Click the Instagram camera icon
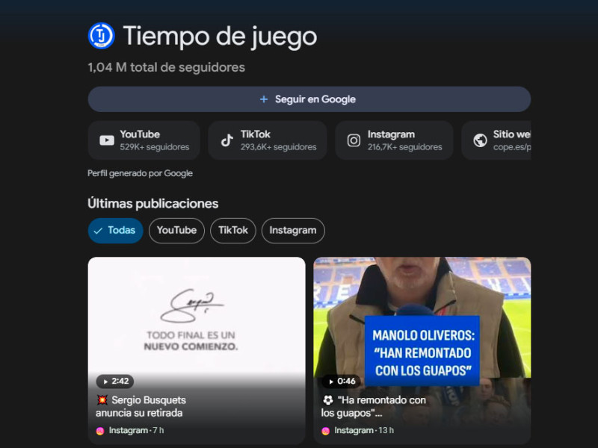 354,140
